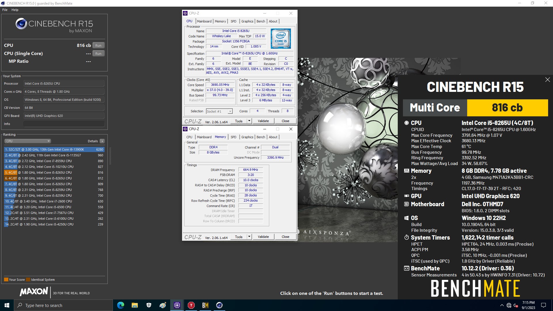The image size is (553, 311).
Task: Switch to CPU tab in lower CPU-Z window
Action: (189, 137)
